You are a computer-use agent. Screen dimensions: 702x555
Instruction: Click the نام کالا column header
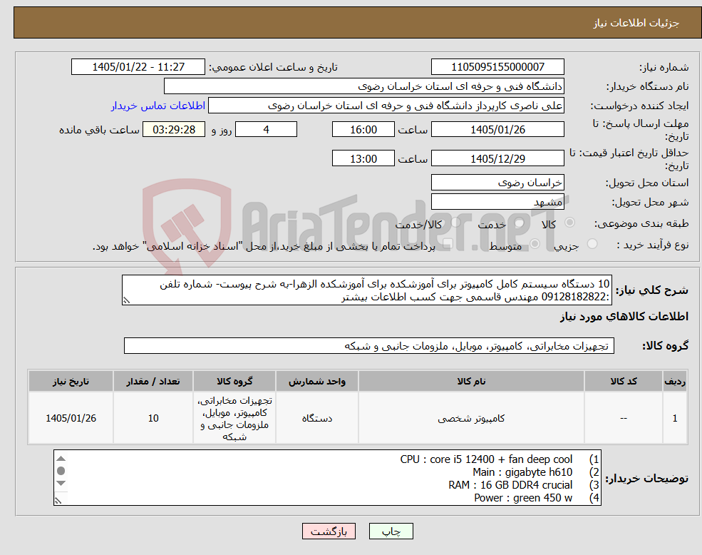tap(471, 381)
